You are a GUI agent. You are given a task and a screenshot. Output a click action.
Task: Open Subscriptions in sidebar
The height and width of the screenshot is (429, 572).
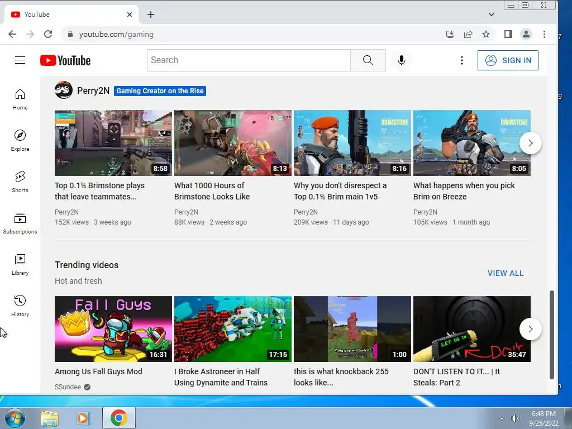(x=20, y=223)
